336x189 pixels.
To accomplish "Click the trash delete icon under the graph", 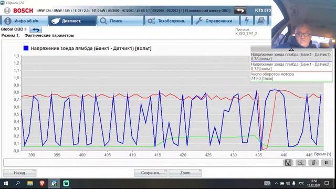I will 313,163.
